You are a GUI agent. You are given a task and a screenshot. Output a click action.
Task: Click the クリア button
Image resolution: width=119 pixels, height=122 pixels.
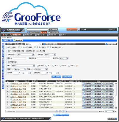(56, 77)
